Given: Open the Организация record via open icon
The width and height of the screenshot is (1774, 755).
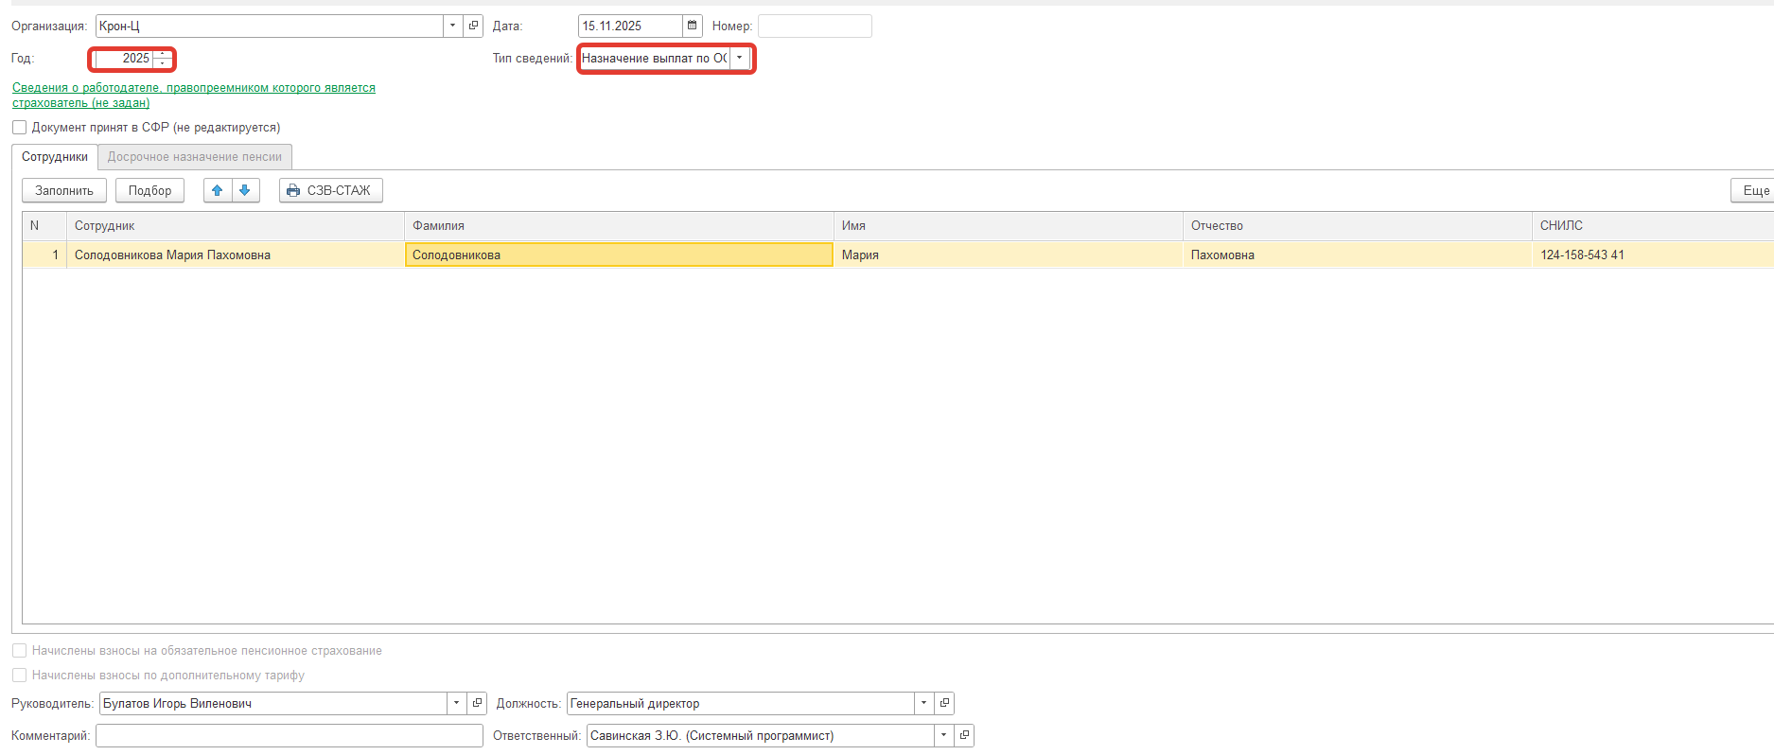Looking at the screenshot, I should pos(474,26).
